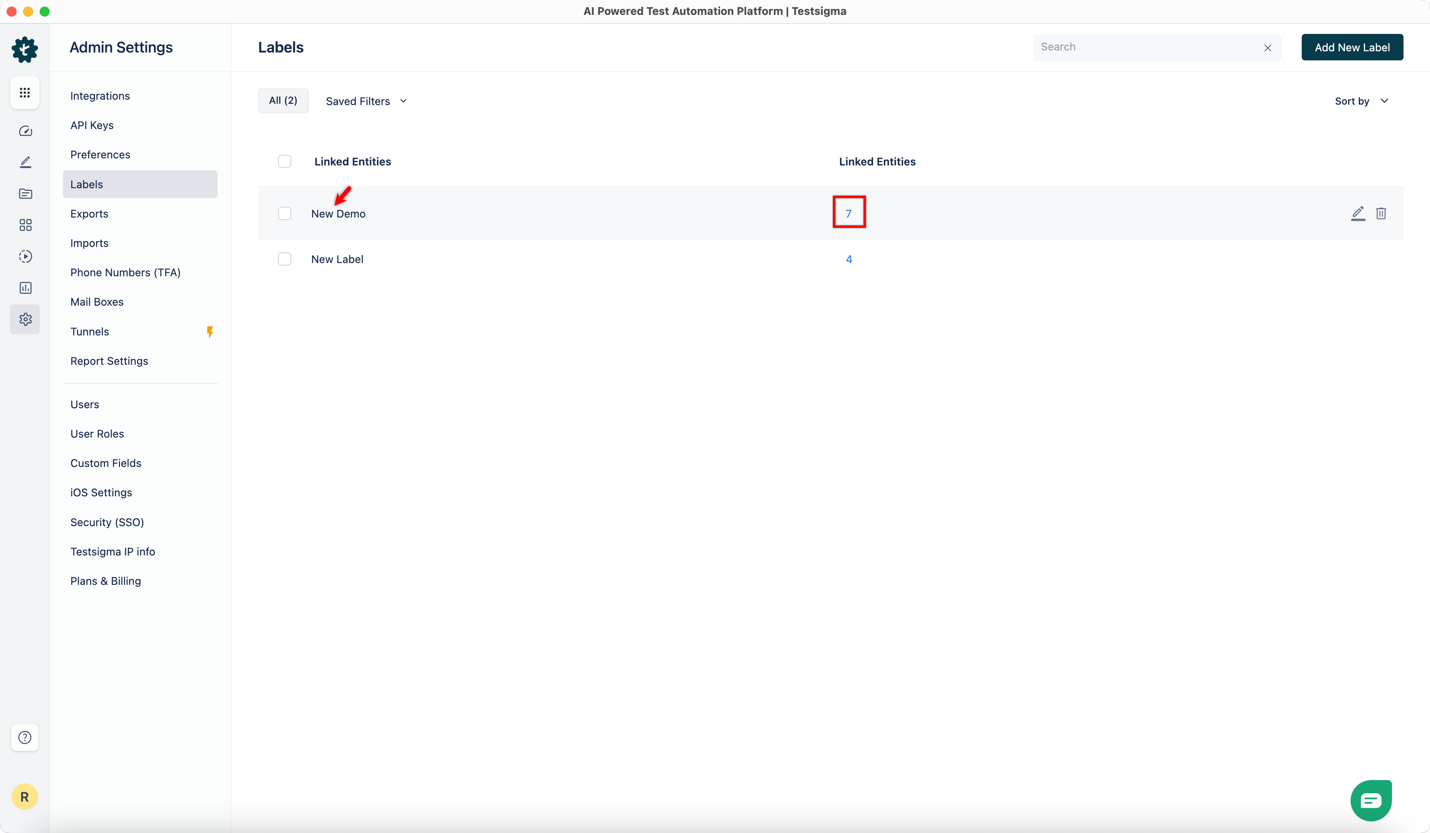Open Custom Fields settings menu item
This screenshot has width=1430, height=833.
coord(106,463)
